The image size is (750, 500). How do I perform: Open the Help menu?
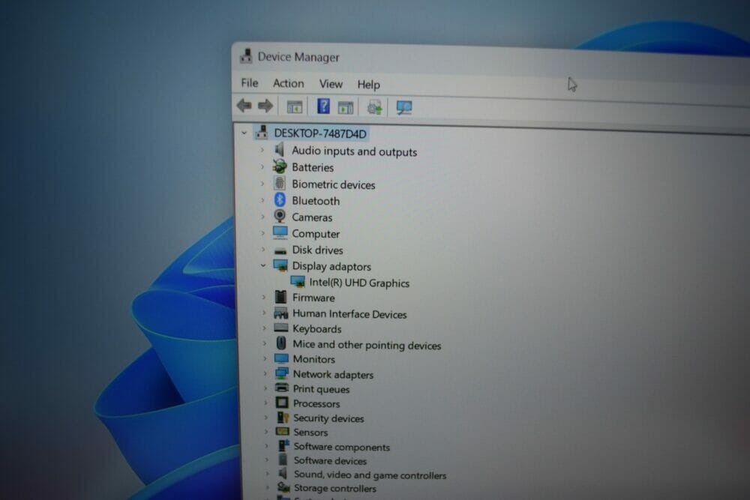pos(369,84)
